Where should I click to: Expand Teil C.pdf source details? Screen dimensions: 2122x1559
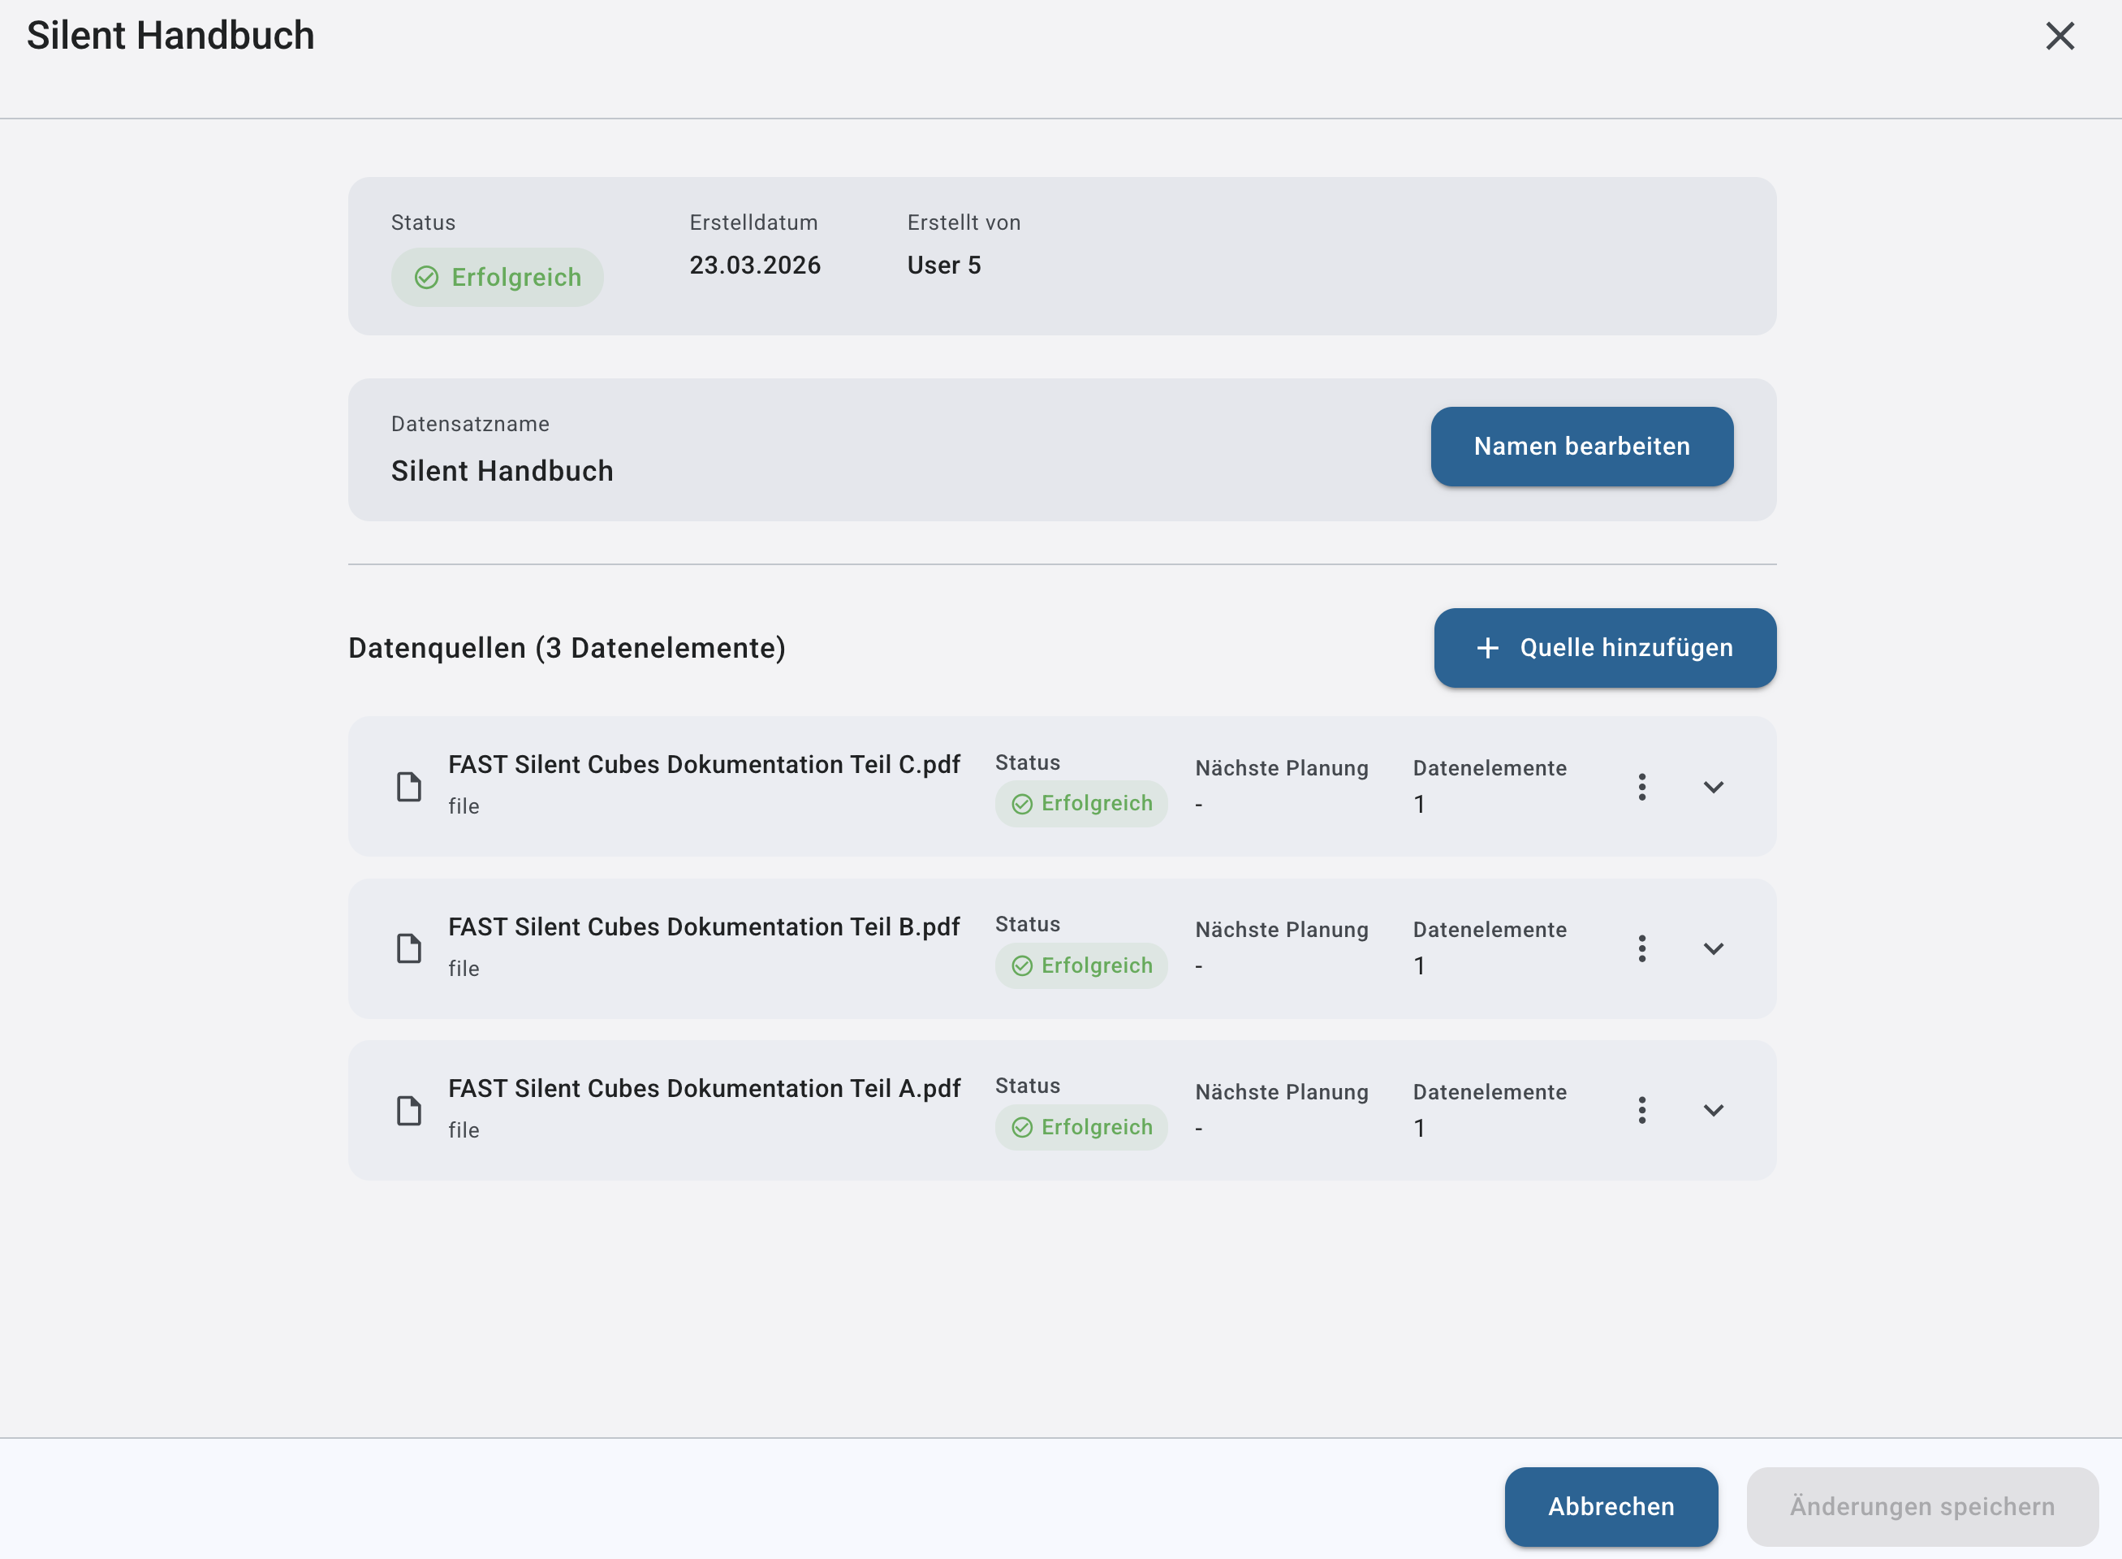pyautogui.click(x=1714, y=787)
